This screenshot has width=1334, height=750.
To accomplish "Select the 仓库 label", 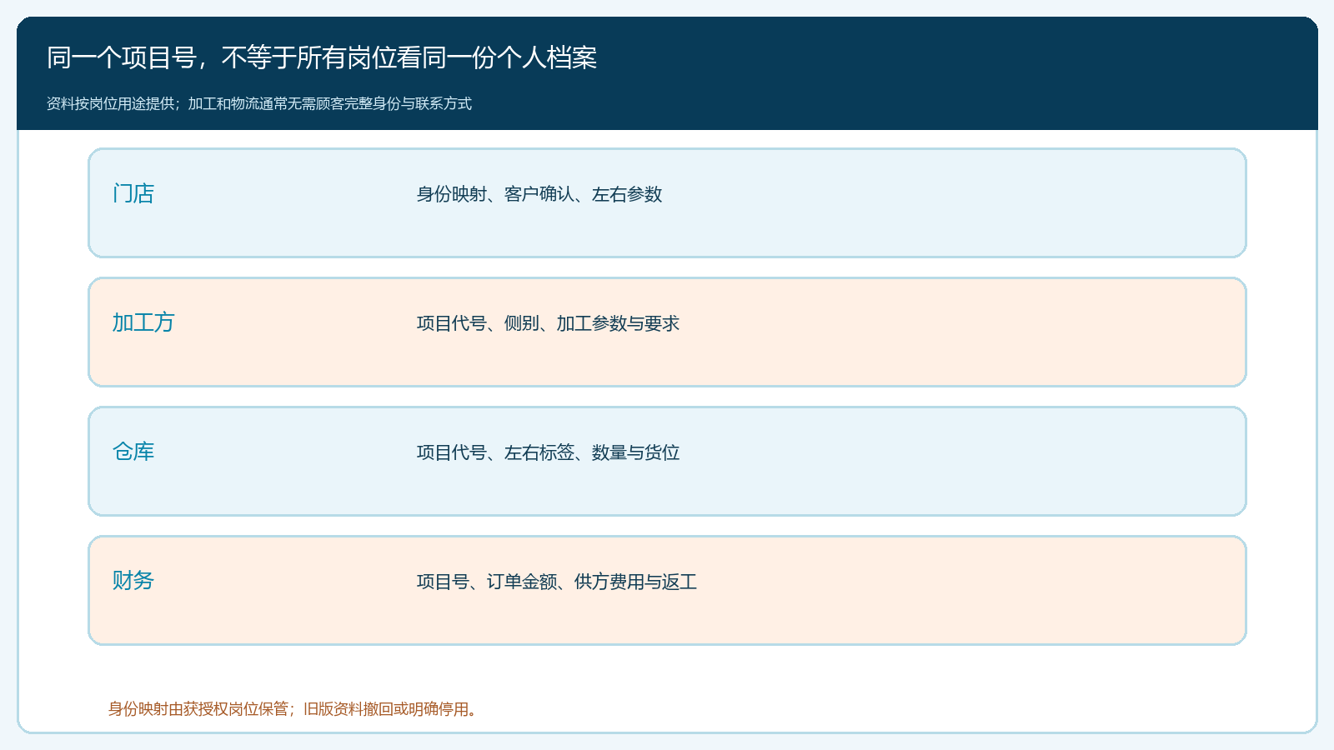I will tap(133, 452).
